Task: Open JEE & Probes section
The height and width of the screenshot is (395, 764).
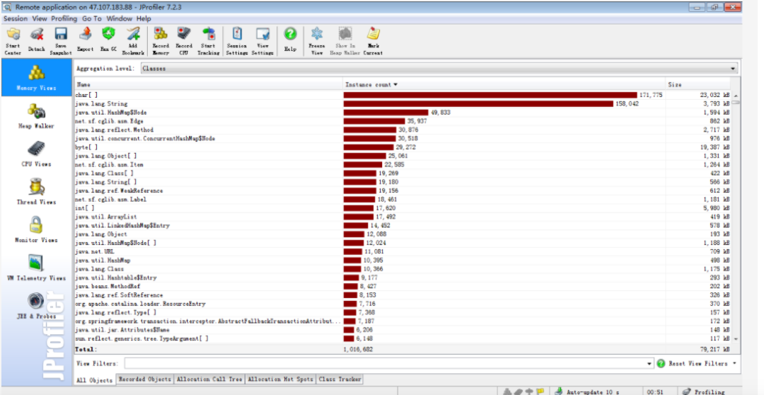Action: 37,306
